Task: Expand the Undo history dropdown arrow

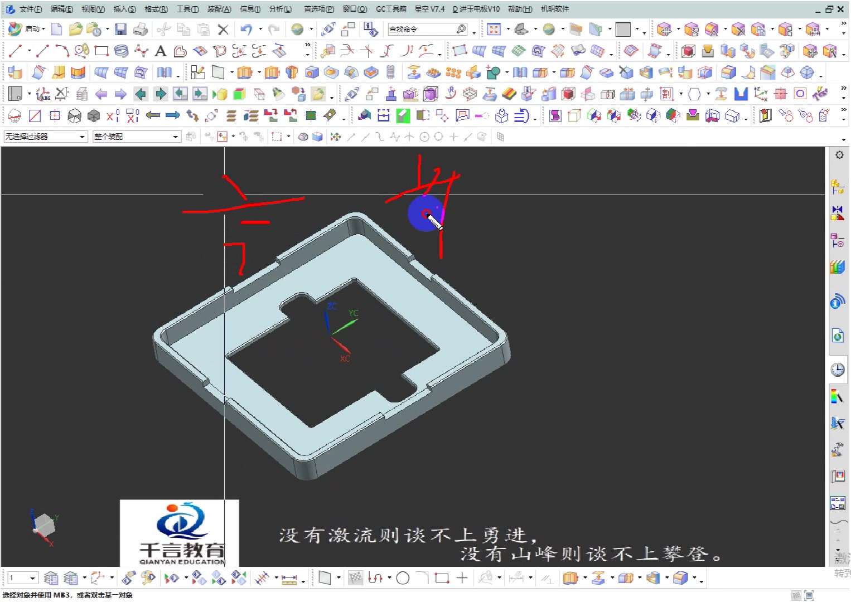Action: (x=262, y=29)
